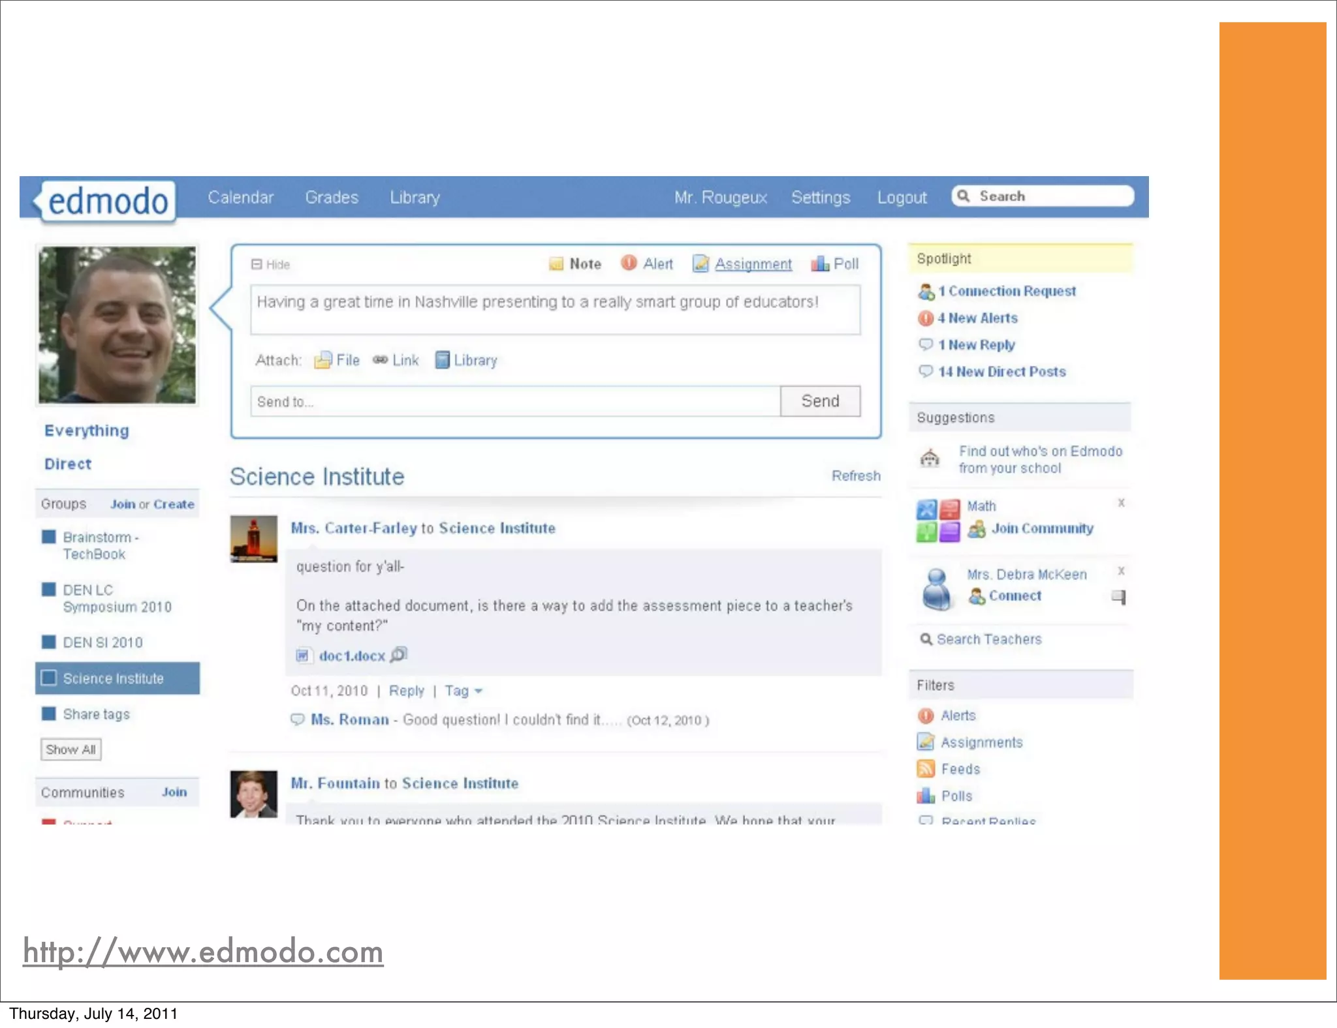Click the Assignment pencil icon
The image size is (1337, 1028).
700,263
